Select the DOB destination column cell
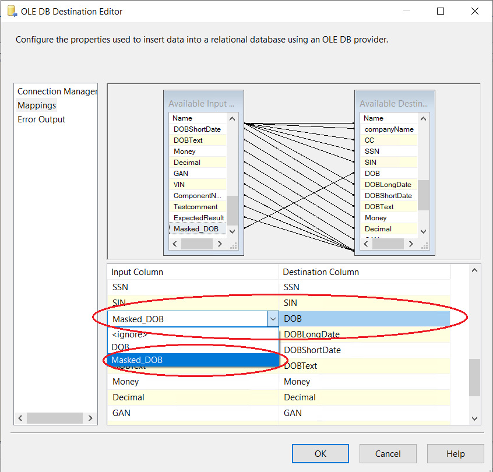Viewport: 493px width, 472px height. pos(364,319)
